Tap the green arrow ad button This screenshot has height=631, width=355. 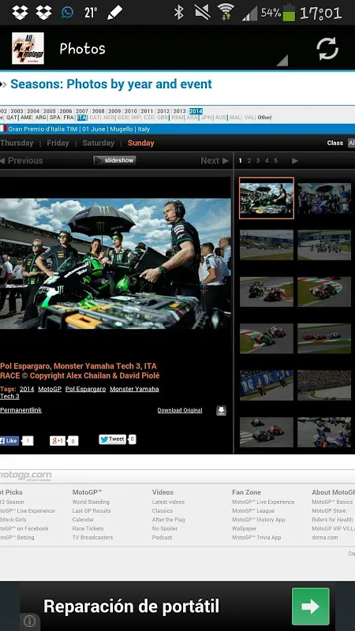310,606
